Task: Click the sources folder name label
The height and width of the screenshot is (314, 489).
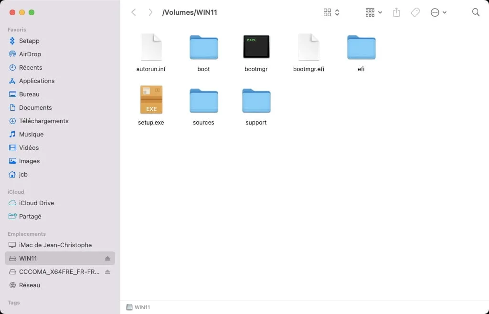Action: (x=203, y=123)
